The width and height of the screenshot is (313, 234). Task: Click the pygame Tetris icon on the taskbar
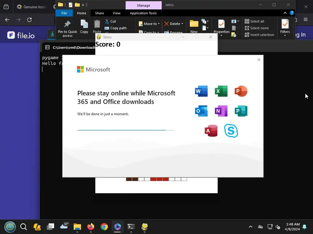(145, 227)
